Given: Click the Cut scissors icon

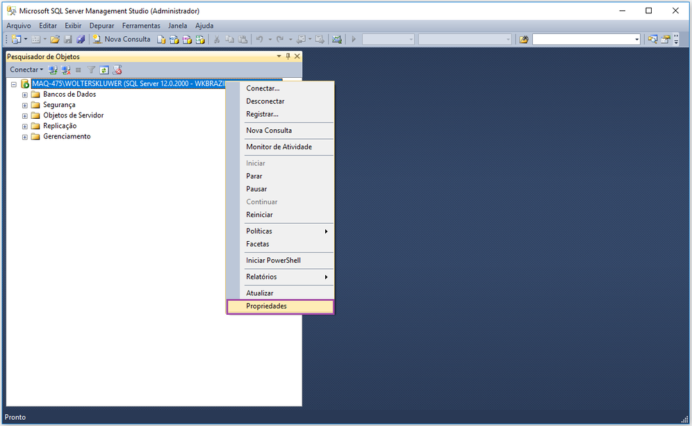Looking at the screenshot, I should [x=217, y=40].
